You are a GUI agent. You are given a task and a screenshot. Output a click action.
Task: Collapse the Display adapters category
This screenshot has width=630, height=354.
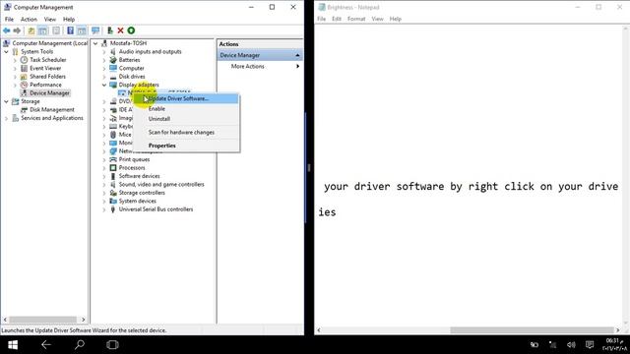pos(104,85)
